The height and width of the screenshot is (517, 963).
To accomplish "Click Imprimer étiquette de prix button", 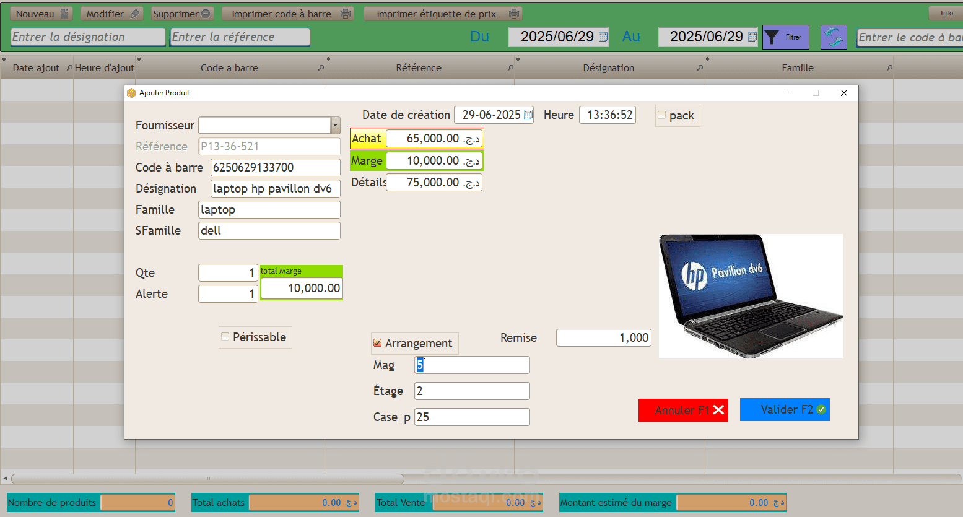I will click(x=443, y=14).
